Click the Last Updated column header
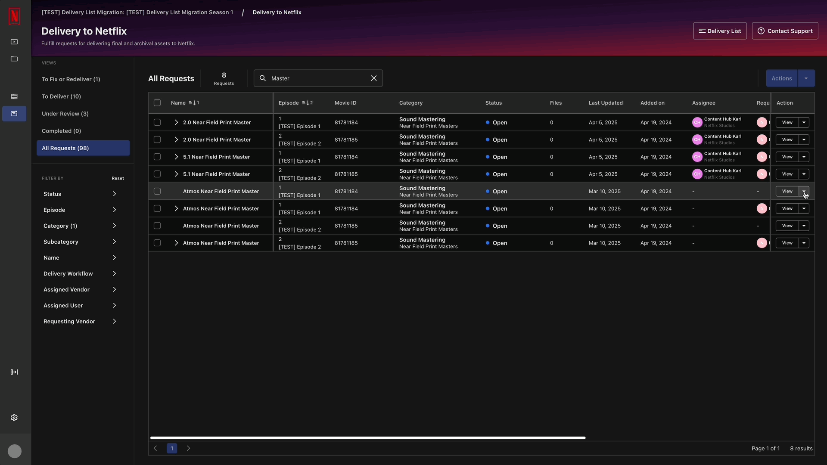Viewport: 827px width, 465px height. tap(606, 103)
